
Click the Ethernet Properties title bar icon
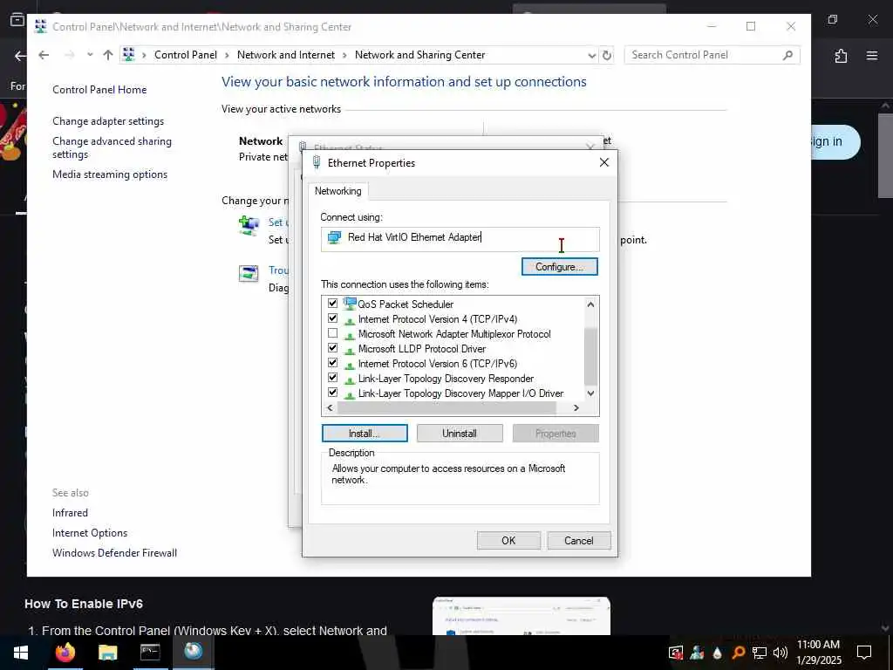coord(316,162)
